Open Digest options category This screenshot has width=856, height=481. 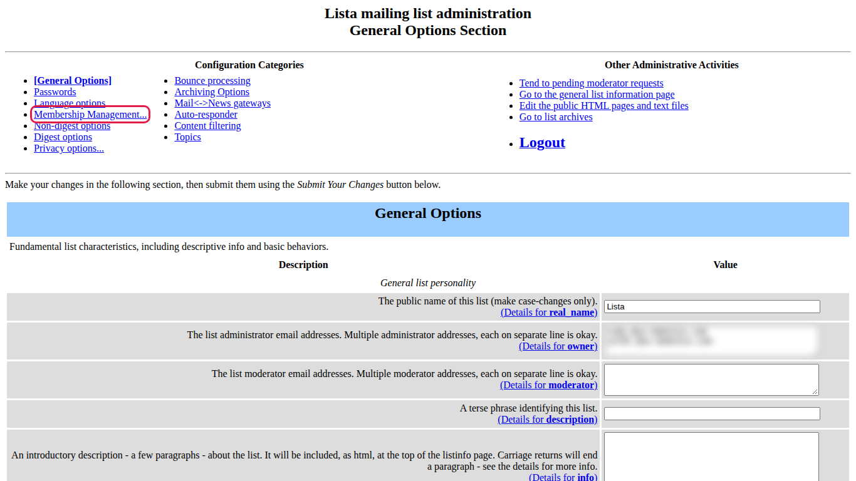tap(63, 137)
